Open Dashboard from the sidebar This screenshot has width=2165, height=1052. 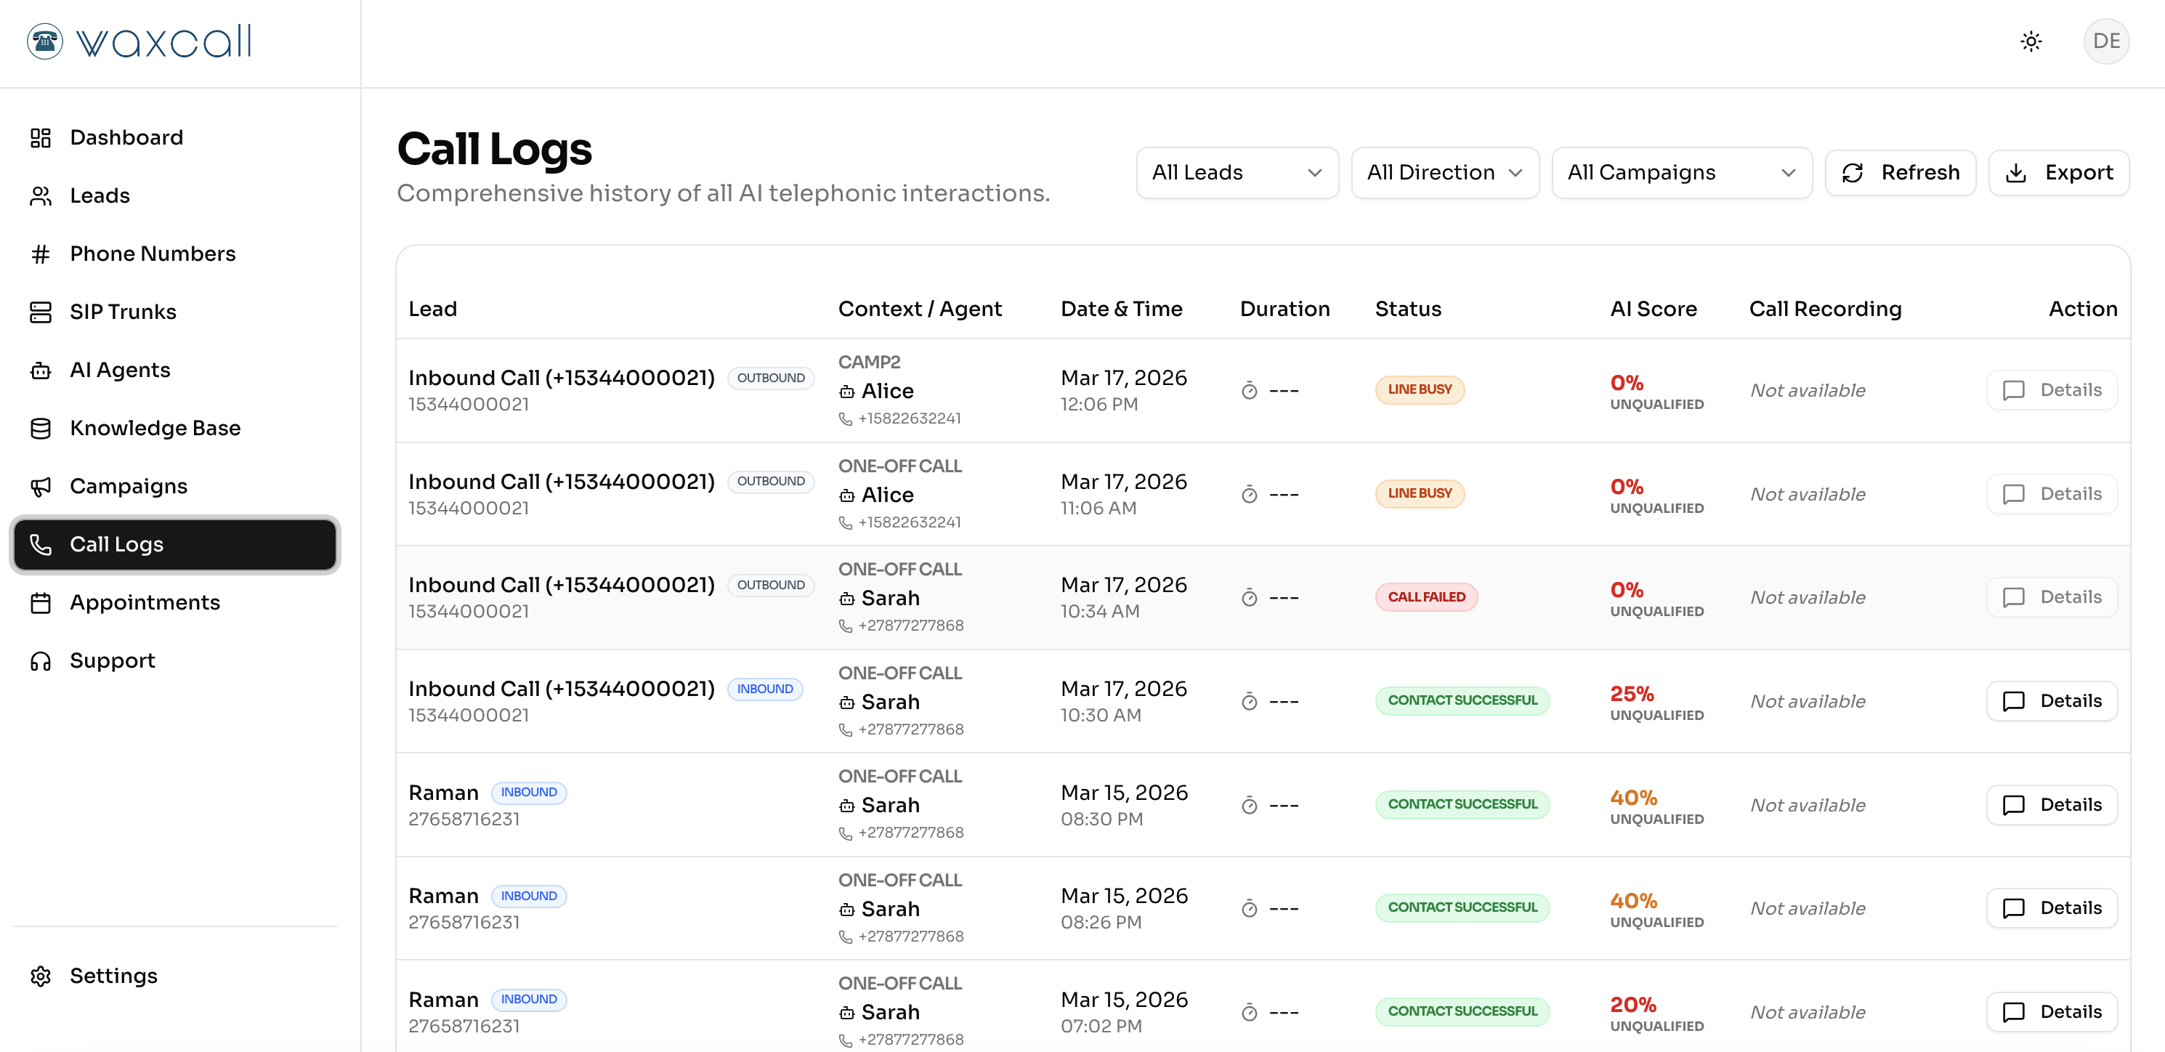click(126, 137)
